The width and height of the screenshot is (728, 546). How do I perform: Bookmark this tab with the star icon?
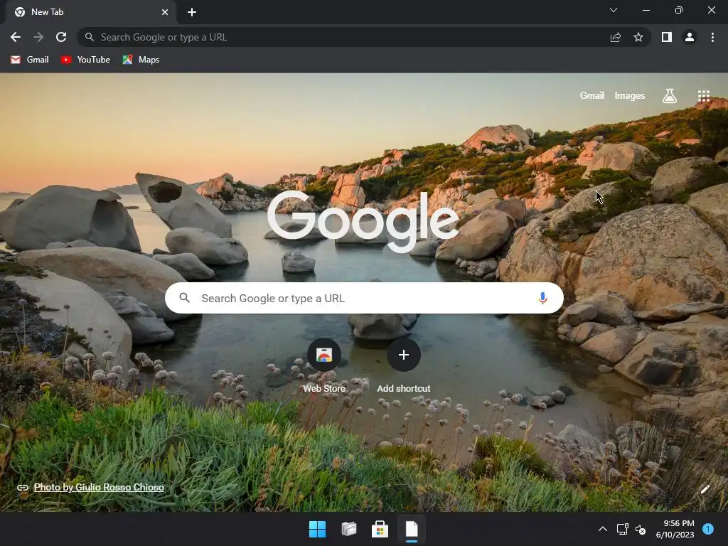(x=638, y=37)
